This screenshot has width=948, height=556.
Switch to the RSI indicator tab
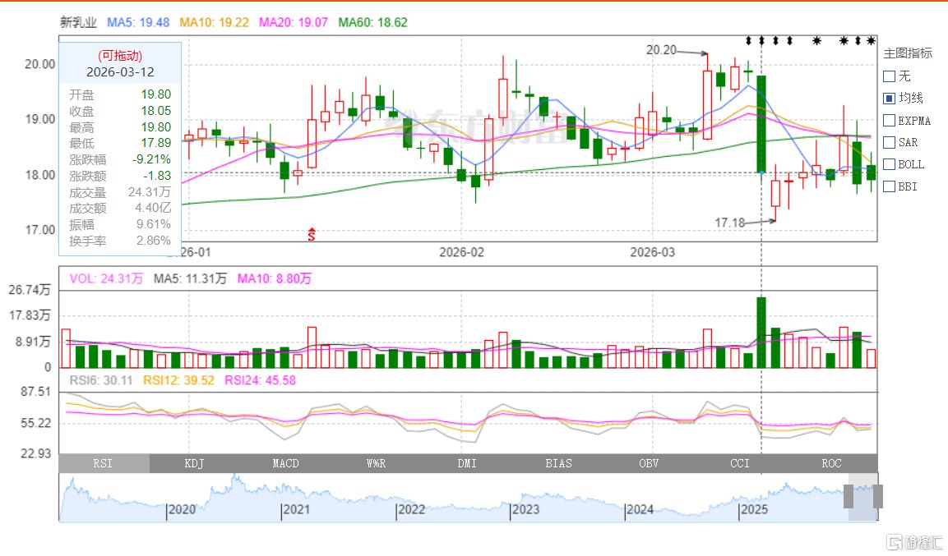[x=104, y=463]
